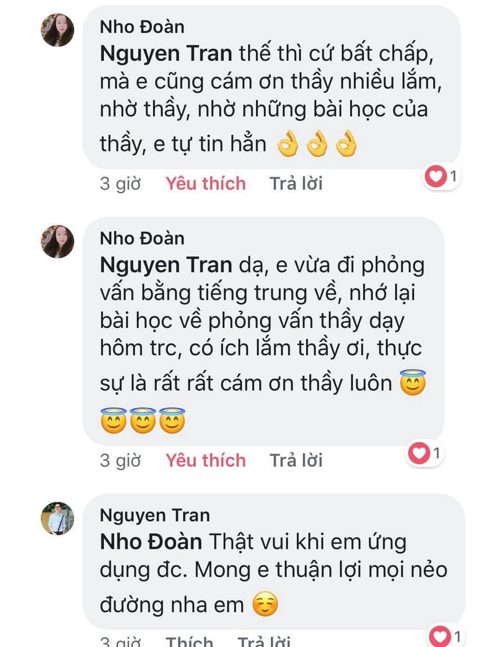The height and width of the screenshot is (647, 480).
Task: Click 3 giờ timestamp on second comment
Action: [x=120, y=460]
